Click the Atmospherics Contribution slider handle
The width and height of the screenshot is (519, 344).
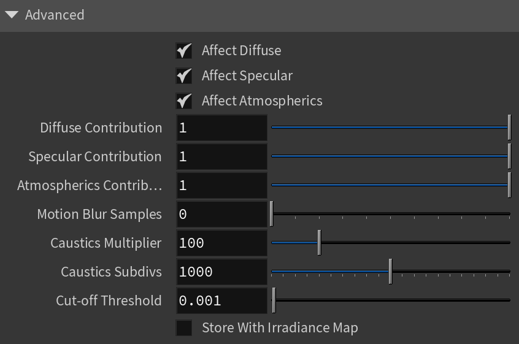click(509, 185)
